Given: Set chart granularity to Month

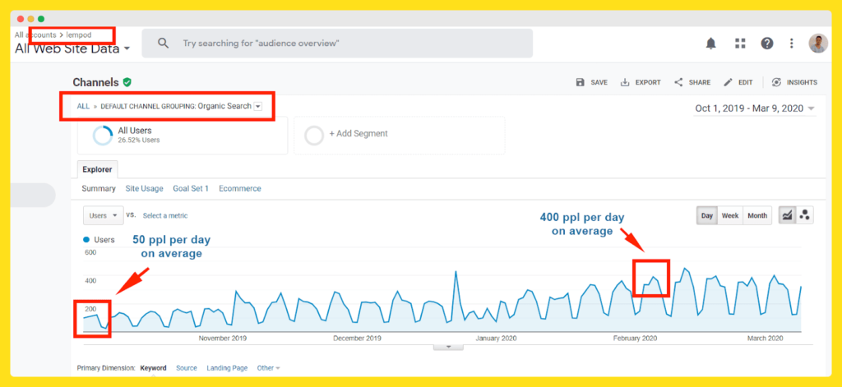Looking at the screenshot, I should click(757, 215).
